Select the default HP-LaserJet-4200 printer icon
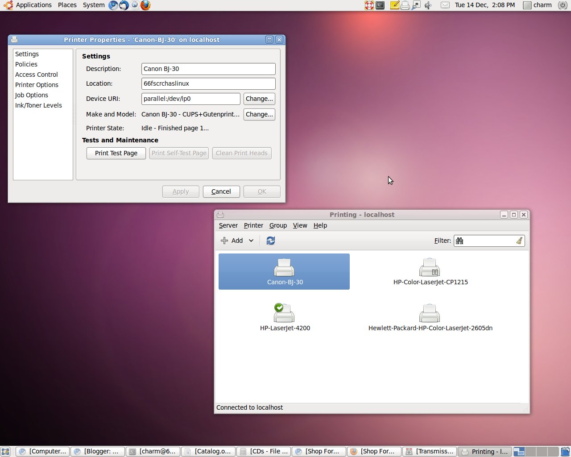This screenshot has width=571, height=457. 284,313
